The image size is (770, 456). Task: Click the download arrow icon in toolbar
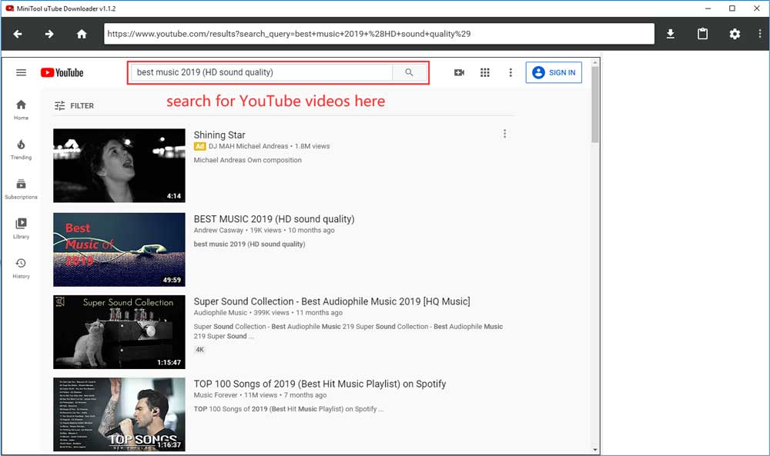coord(671,34)
